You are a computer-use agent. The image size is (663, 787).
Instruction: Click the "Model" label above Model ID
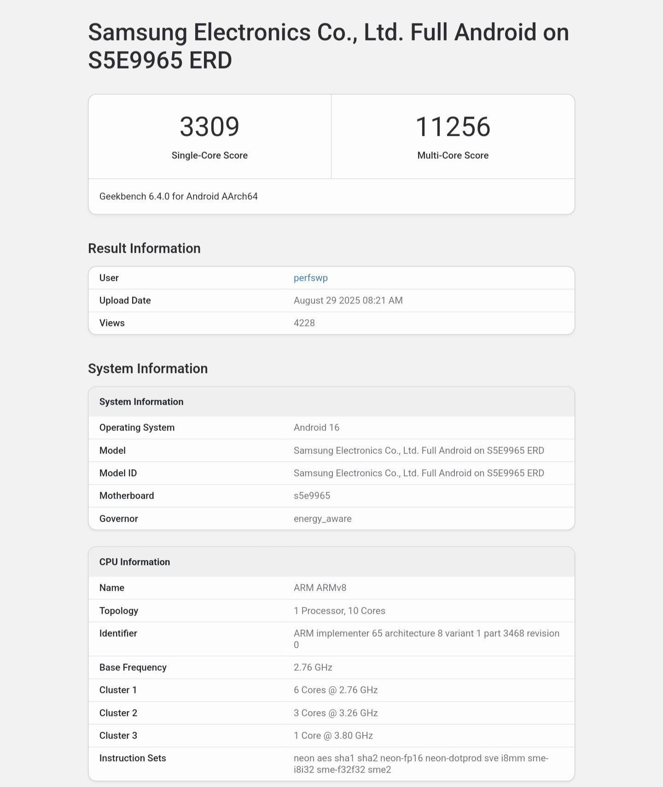pyautogui.click(x=112, y=450)
